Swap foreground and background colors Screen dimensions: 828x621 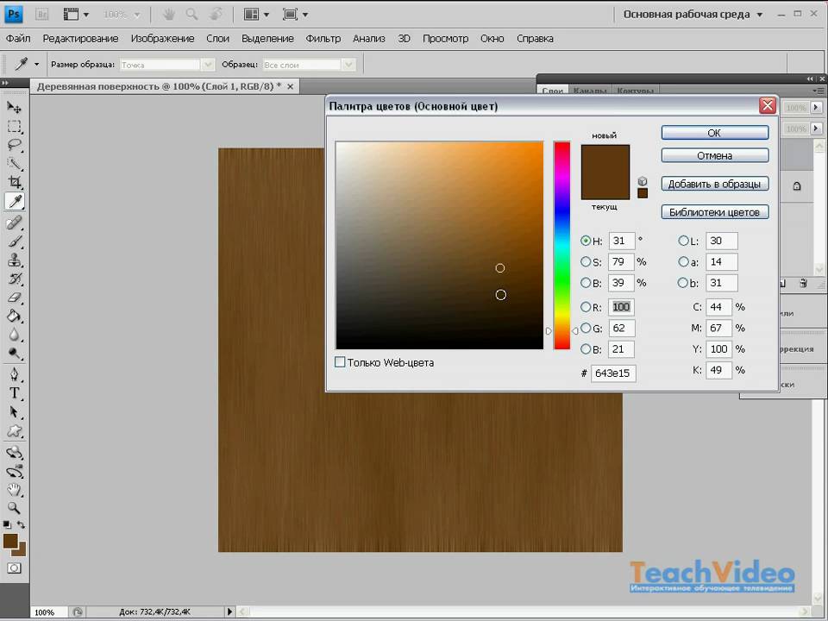[x=21, y=525]
